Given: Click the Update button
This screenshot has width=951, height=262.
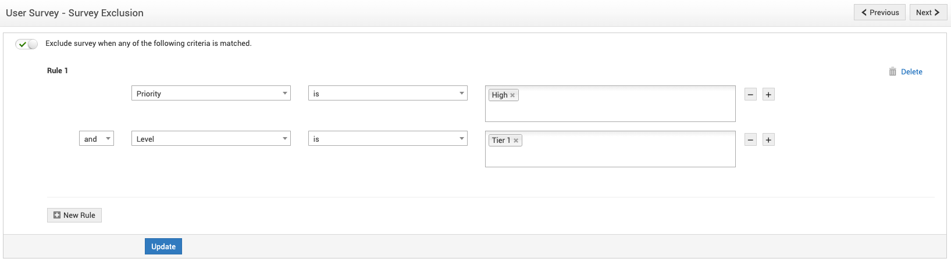Looking at the screenshot, I should click(163, 247).
